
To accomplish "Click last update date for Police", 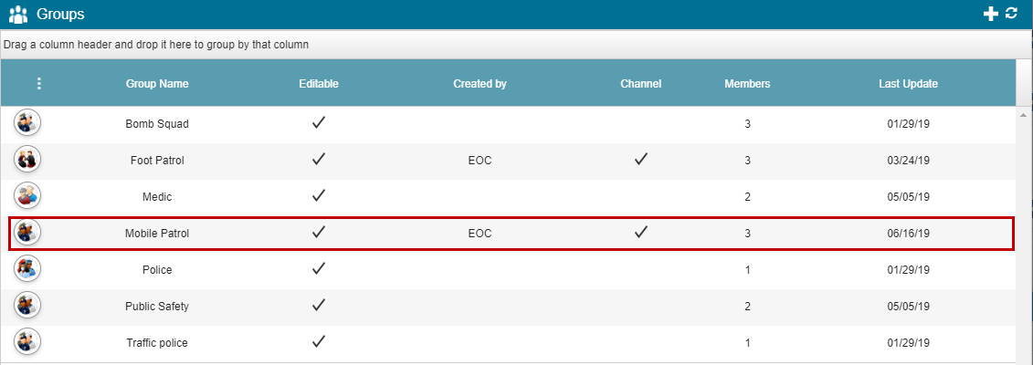I will (x=909, y=269).
